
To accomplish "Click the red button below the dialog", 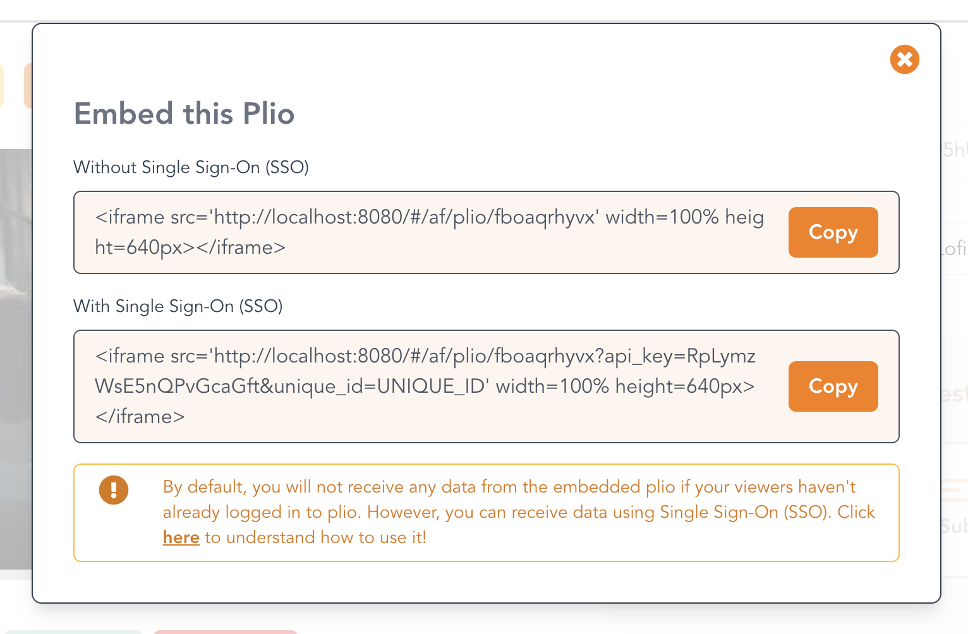I will click(x=225, y=631).
